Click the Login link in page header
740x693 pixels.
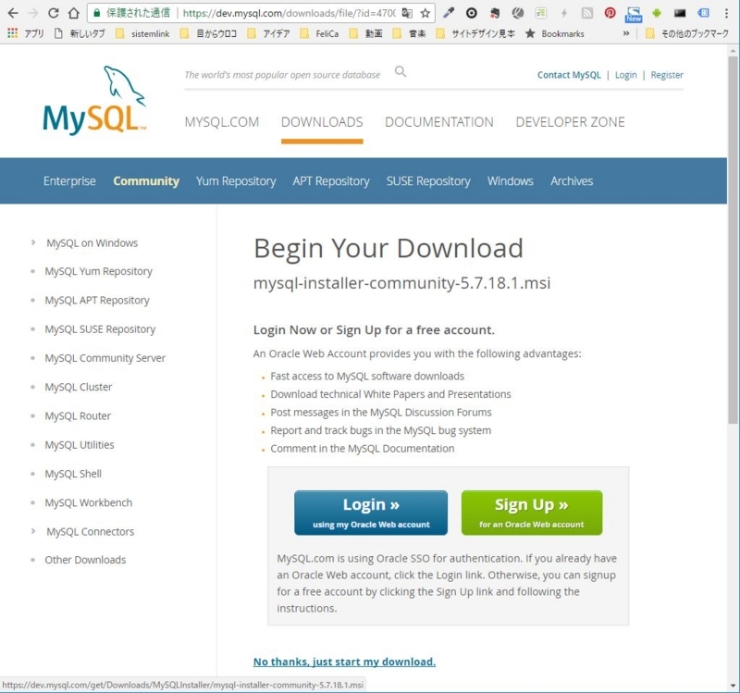click(x=626, y=75)
